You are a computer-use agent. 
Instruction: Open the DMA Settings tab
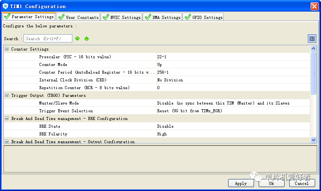(162, 17)
